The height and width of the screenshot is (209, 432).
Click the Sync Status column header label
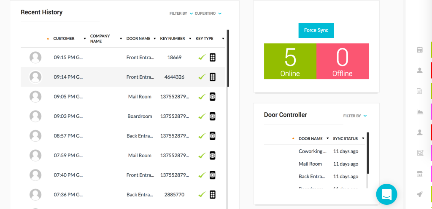pos(346,139)
